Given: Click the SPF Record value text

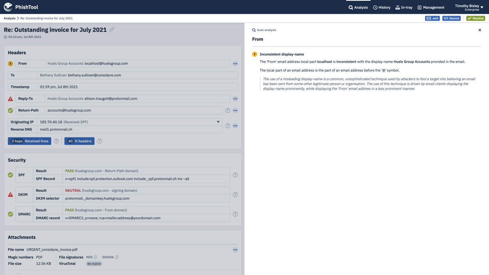Looking at the screenshot, I should click(127, 179).
